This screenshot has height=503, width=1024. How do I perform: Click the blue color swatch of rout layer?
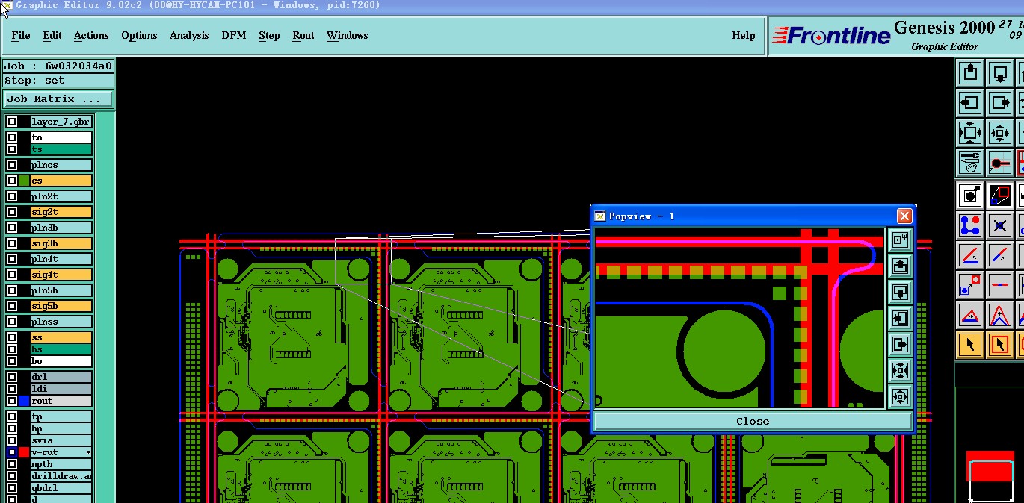25,401
